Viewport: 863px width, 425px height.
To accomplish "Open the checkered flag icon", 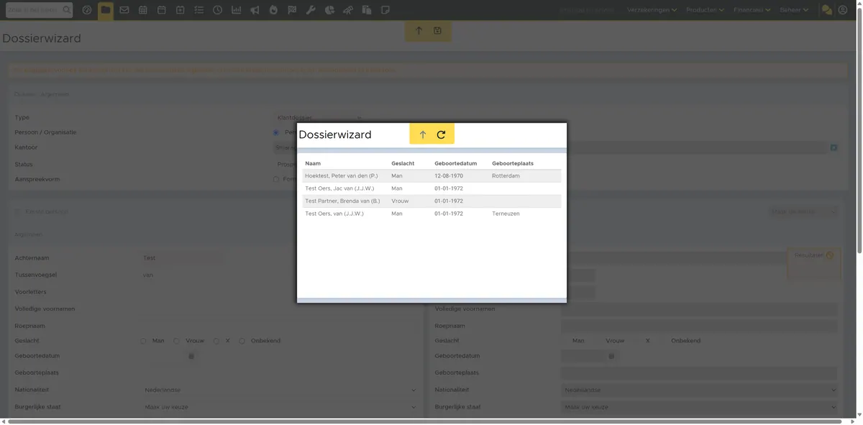I will point(292,10).
